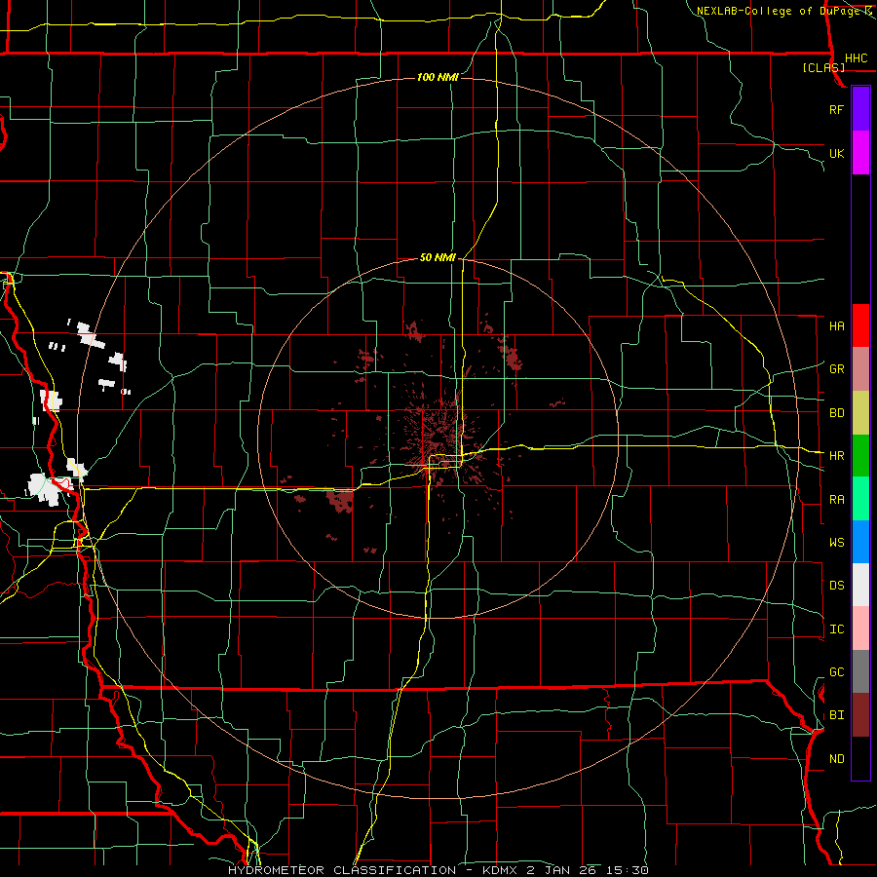Click the "HA" legend label
Screen dimensions: 877x877
point(837,325)
